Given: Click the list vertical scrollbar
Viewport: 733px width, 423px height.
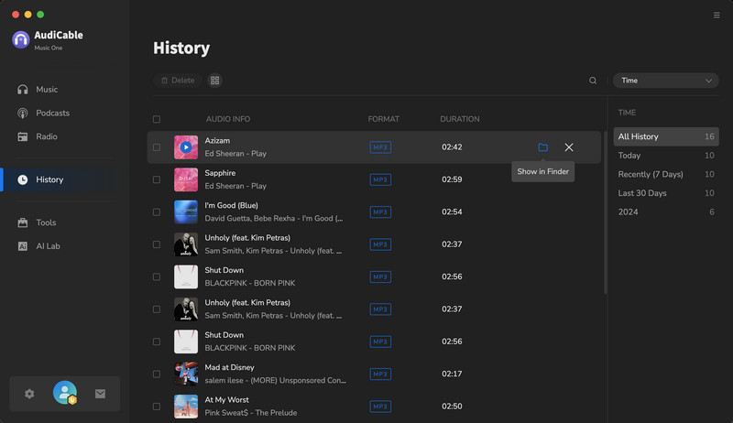Looking at the screenshot, I should coord(606,212).
